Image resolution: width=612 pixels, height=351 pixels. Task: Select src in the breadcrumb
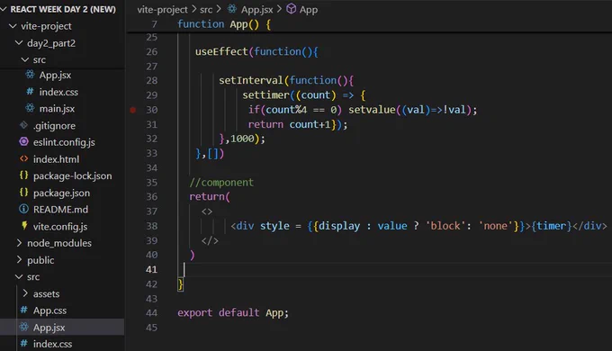(x=206, y=10)
